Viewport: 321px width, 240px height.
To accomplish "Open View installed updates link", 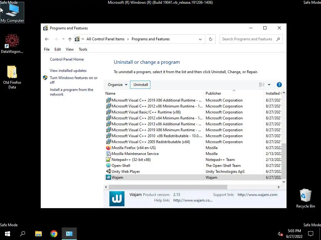I will pyautogui.click(x=68, y=71).
